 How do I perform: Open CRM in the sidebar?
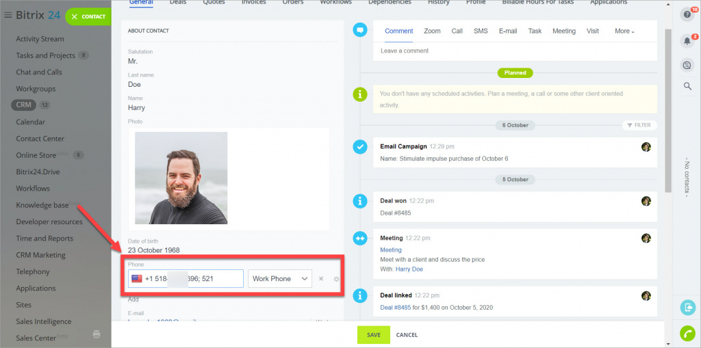point(23,105)
